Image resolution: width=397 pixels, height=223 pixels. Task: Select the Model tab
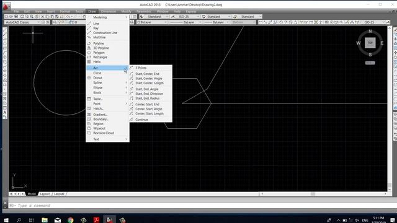[32, 194]
